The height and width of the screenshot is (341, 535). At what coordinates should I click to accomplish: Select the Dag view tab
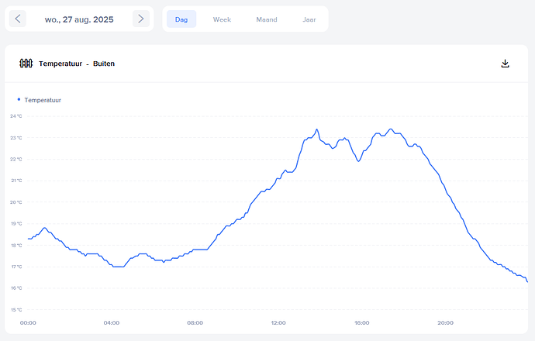tap(181, 19)
